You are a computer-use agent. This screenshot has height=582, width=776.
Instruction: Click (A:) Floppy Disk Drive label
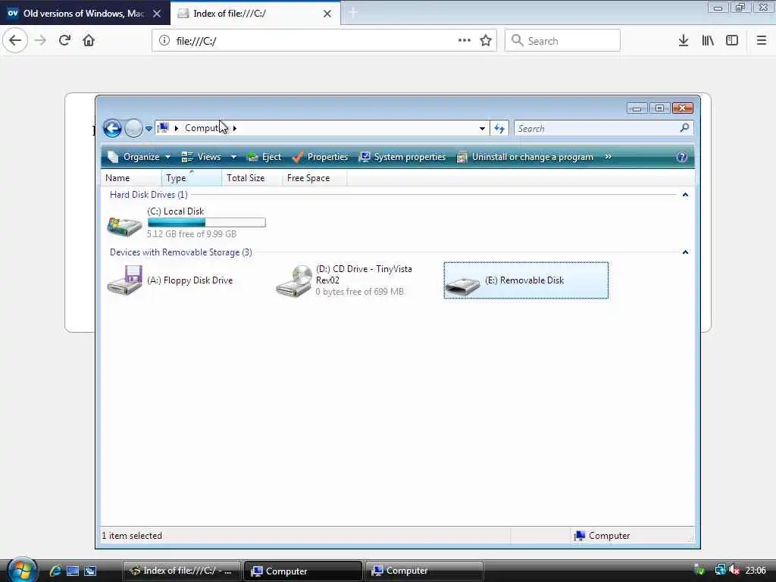click(190, 280)
